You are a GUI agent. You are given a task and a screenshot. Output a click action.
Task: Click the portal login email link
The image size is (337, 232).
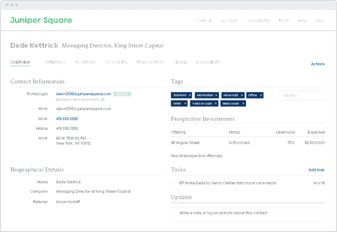pos(84,94)
